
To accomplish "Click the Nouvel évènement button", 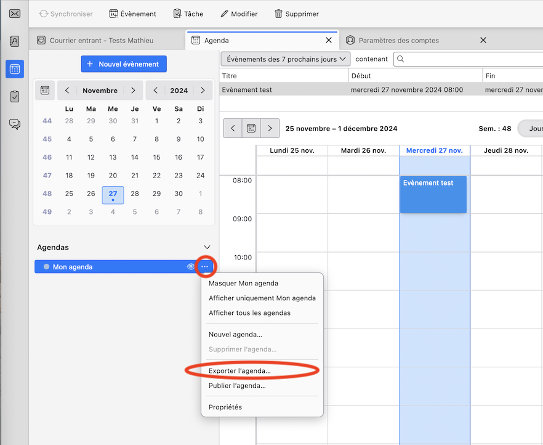I will click(x=124, y=64).
